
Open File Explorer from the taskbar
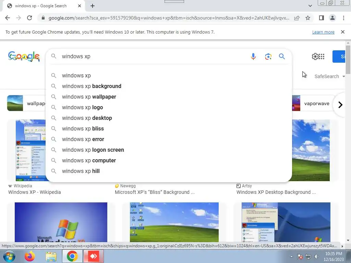pos(51,256)
